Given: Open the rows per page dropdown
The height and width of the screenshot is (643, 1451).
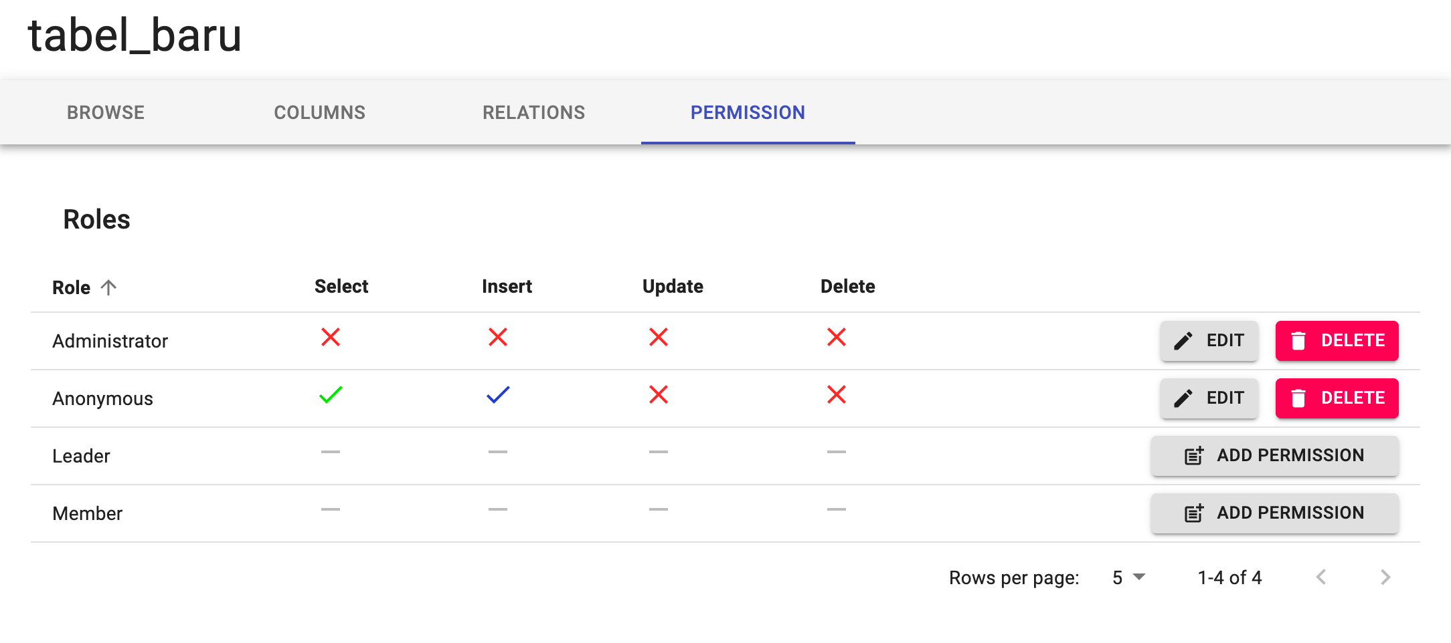Looking at the screenshot, I should pos(1128,577).
